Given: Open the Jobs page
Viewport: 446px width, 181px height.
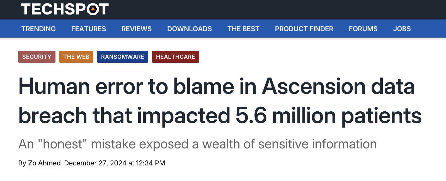Looking at the screenshot, I should coord(402,29).
